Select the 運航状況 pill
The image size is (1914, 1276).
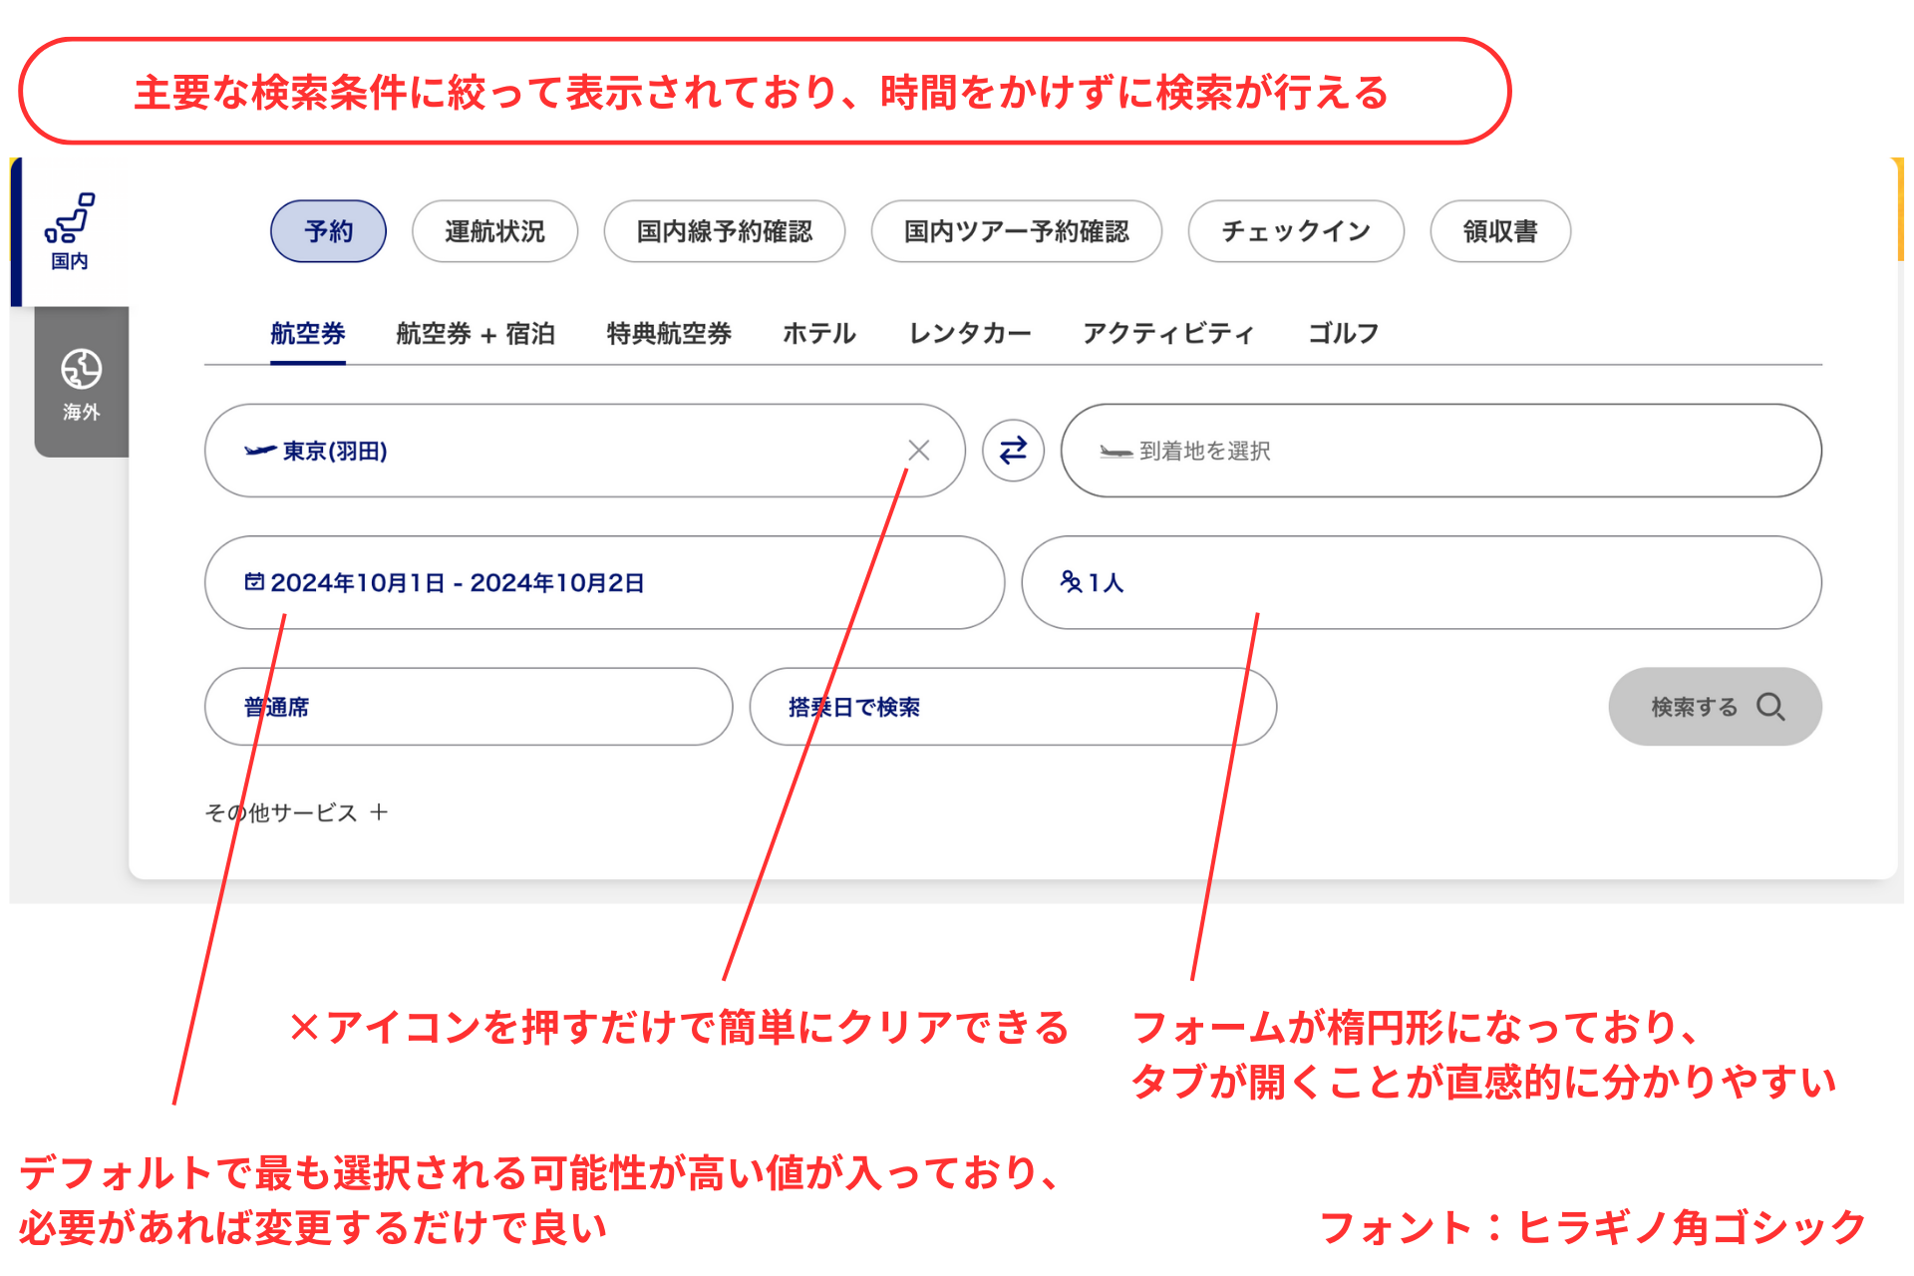click(x=494, y=231)
